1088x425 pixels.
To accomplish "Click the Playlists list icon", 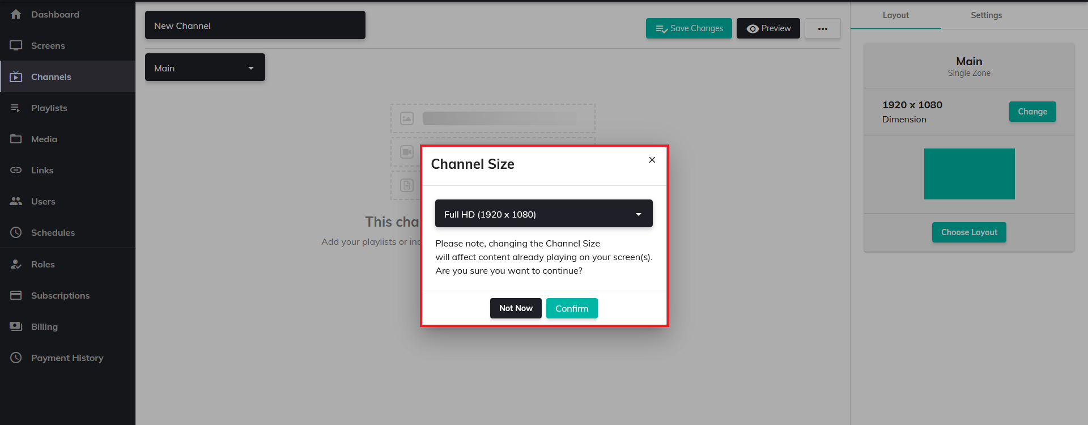I will (16, 108).
